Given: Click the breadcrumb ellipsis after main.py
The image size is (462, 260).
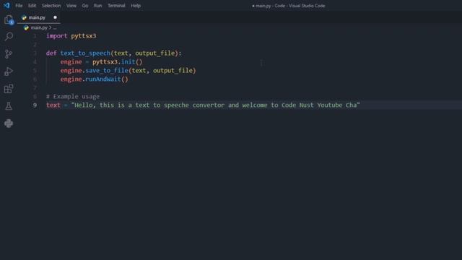Looking at the screenshot, I should click(x=55, y=27).
